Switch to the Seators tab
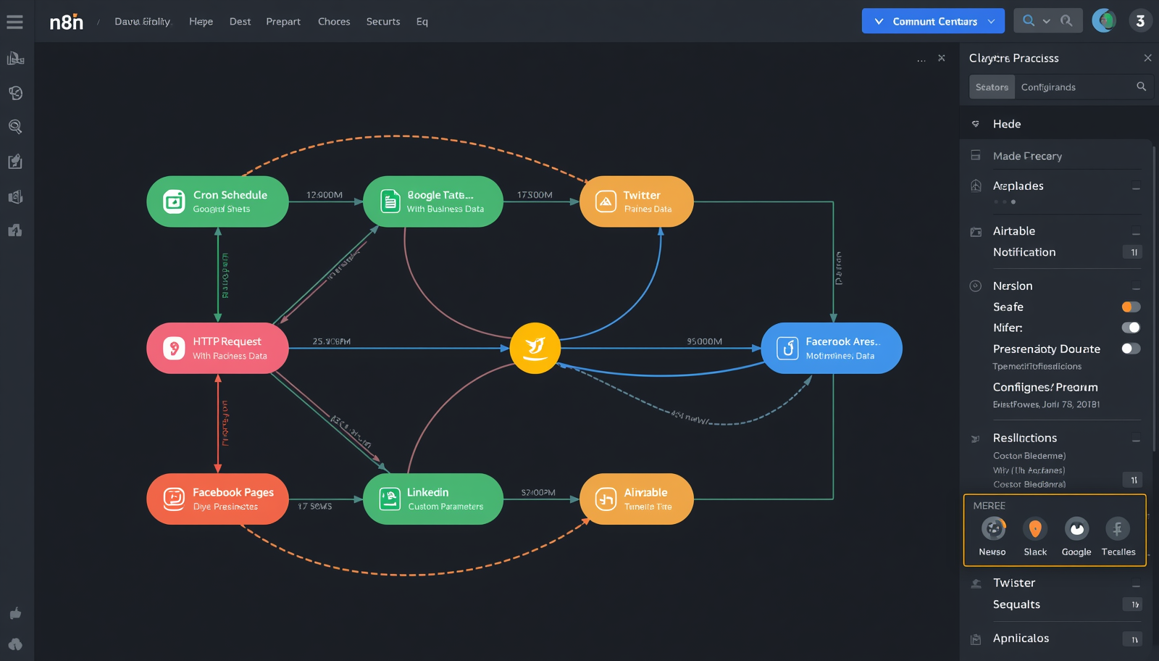 click(x=992, y=87)
